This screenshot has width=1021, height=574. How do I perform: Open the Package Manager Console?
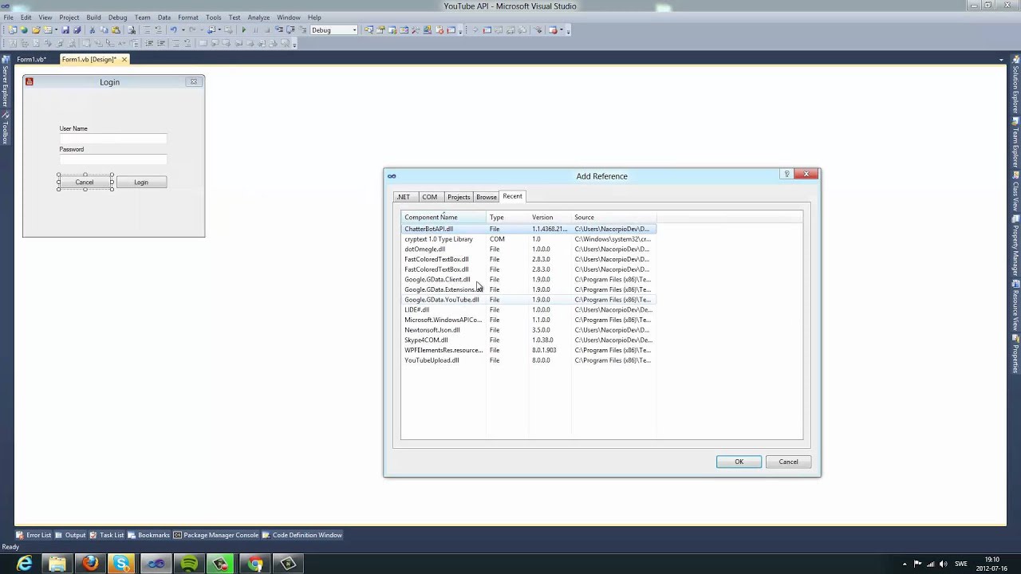[x=216, y=535]
